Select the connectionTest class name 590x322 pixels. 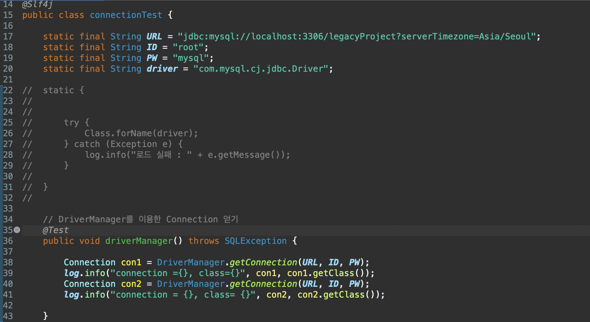pyautogui.click(x=126, y=15)
